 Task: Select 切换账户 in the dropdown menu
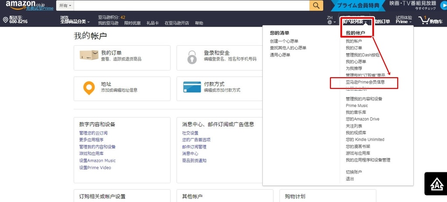[354, 172]
